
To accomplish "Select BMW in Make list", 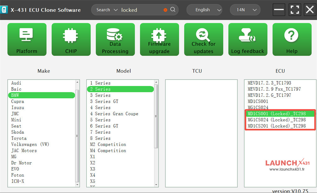I will click(x=42, y=95).
